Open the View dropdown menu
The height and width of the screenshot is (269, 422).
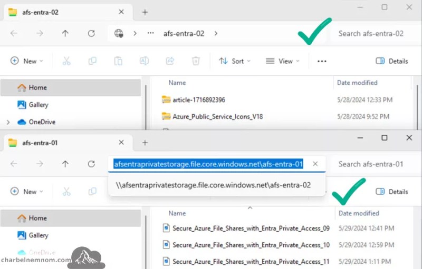point(282,61)
